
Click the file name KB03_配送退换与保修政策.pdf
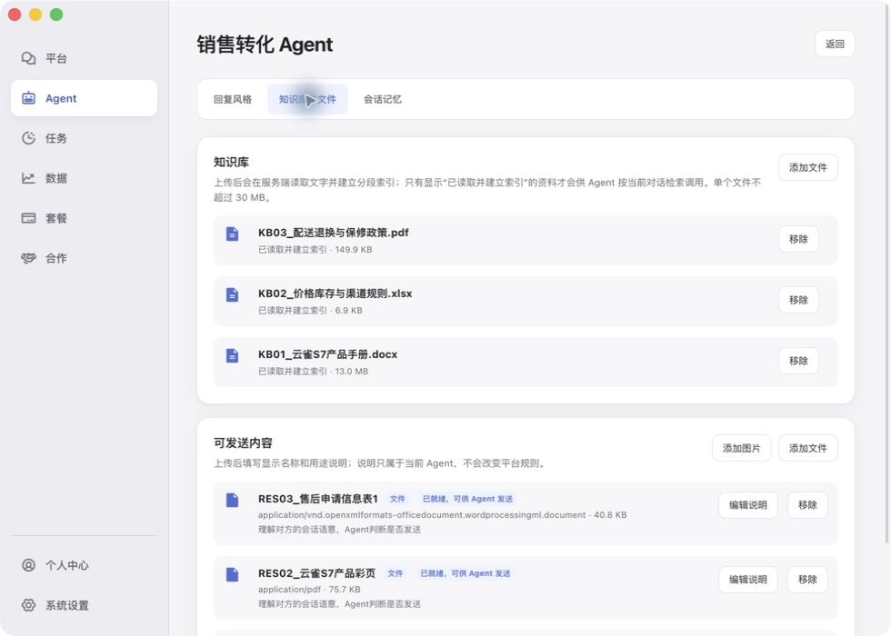(x=334, y=233)
